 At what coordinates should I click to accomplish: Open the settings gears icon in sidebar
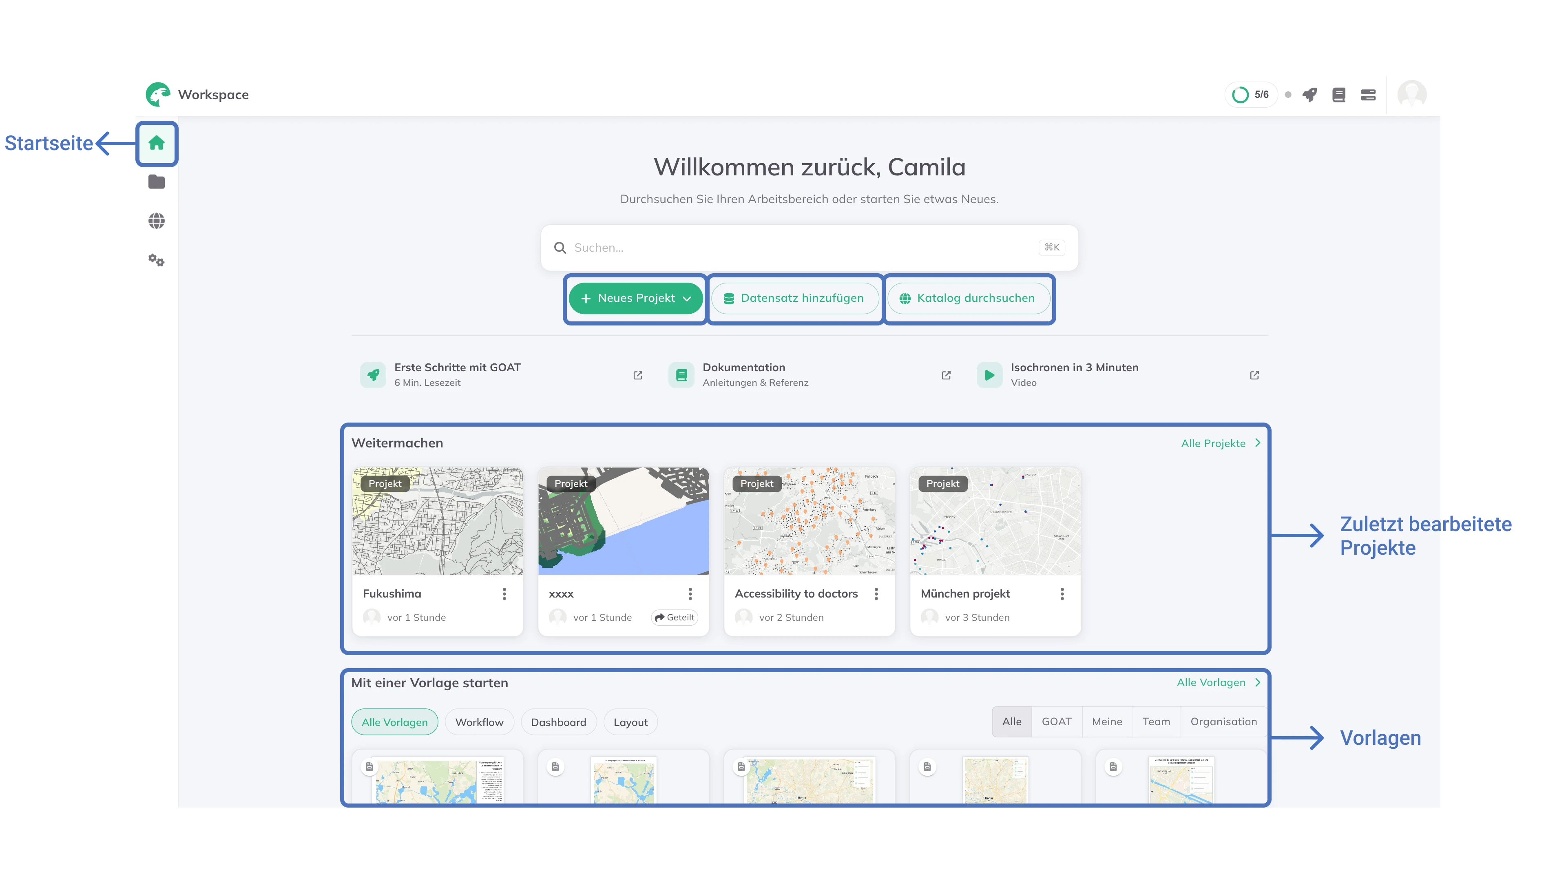pyautogui.click(x=156, y=260)
